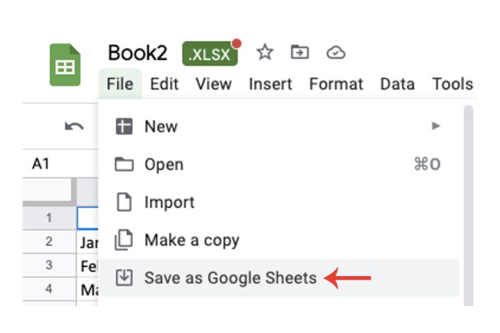Open the Data menu
500x333 pixels.
(397, 84)
